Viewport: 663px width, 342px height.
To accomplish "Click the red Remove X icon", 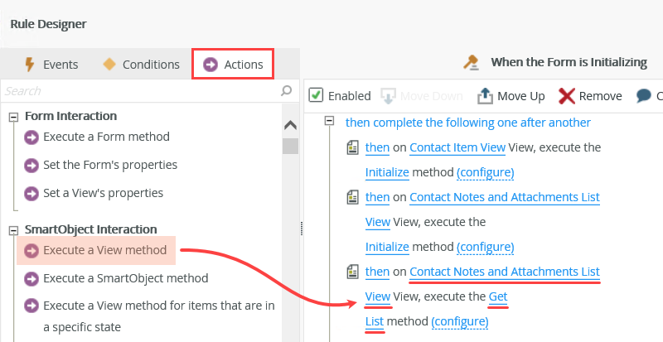I will (x=567, y=96).
